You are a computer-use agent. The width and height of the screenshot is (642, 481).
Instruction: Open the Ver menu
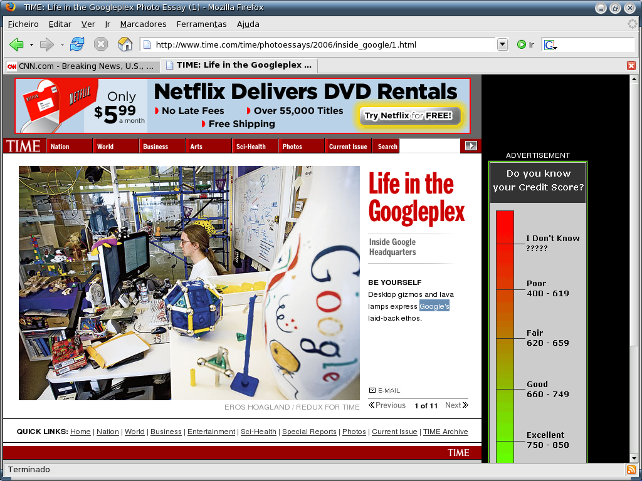88,24
